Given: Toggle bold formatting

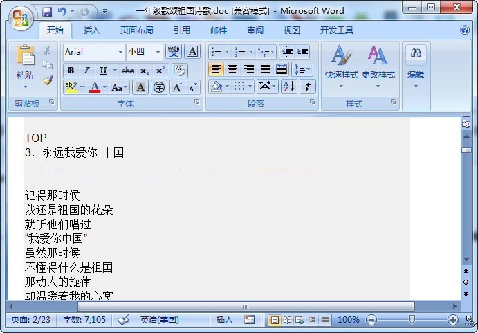Looking at the screenshot, I should (71, 71).
